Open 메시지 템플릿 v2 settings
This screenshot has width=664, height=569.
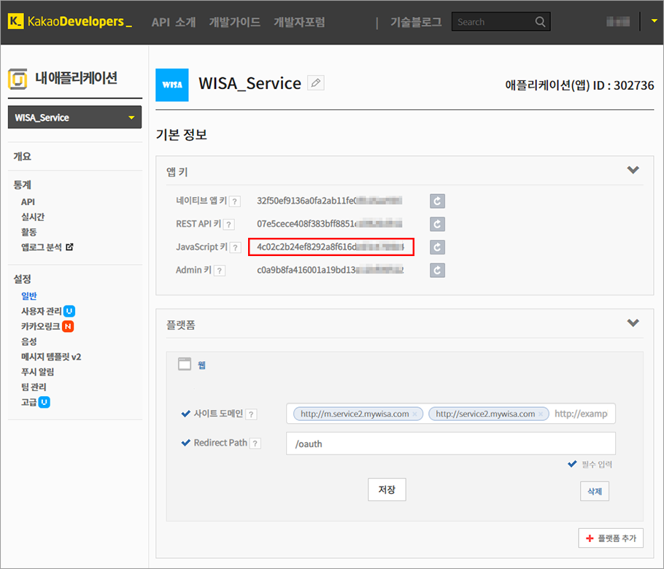point(51,357)
